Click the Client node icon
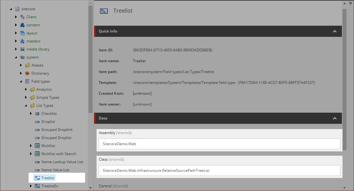This screenshot has height=191, width=354. click(x=22, y=17)
